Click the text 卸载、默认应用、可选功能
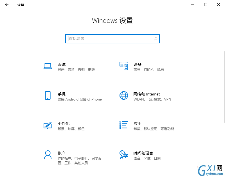Viewport: 225px width, 176px height. pos(154,129)
